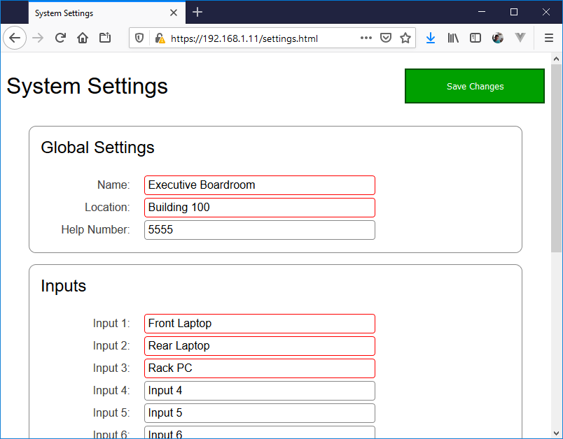Open the Firefox hamburger menu
Viewport: 563px width, 439px height.
tap(548, 38)
